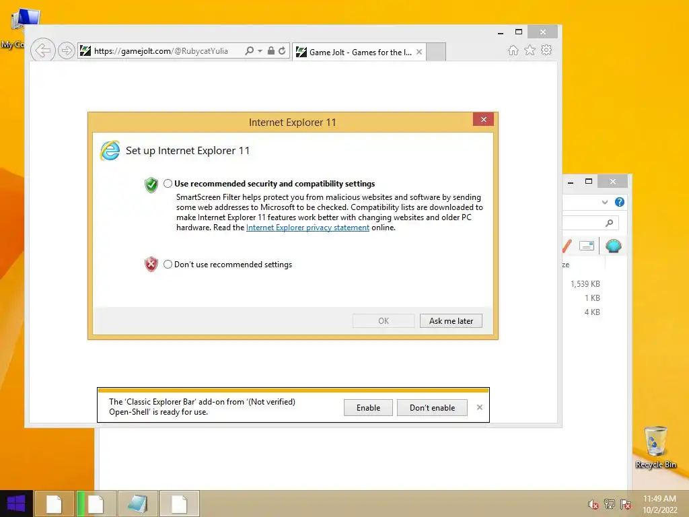Open the Internet Explorer privacy statement link
Viewport: 689px width, 517px height.
(x=307, y=228)
